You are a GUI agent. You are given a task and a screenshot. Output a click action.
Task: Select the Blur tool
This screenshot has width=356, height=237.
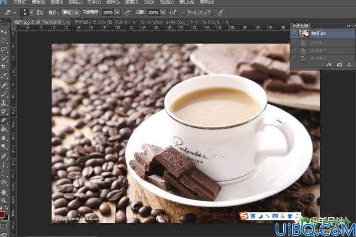coord(4,137)
